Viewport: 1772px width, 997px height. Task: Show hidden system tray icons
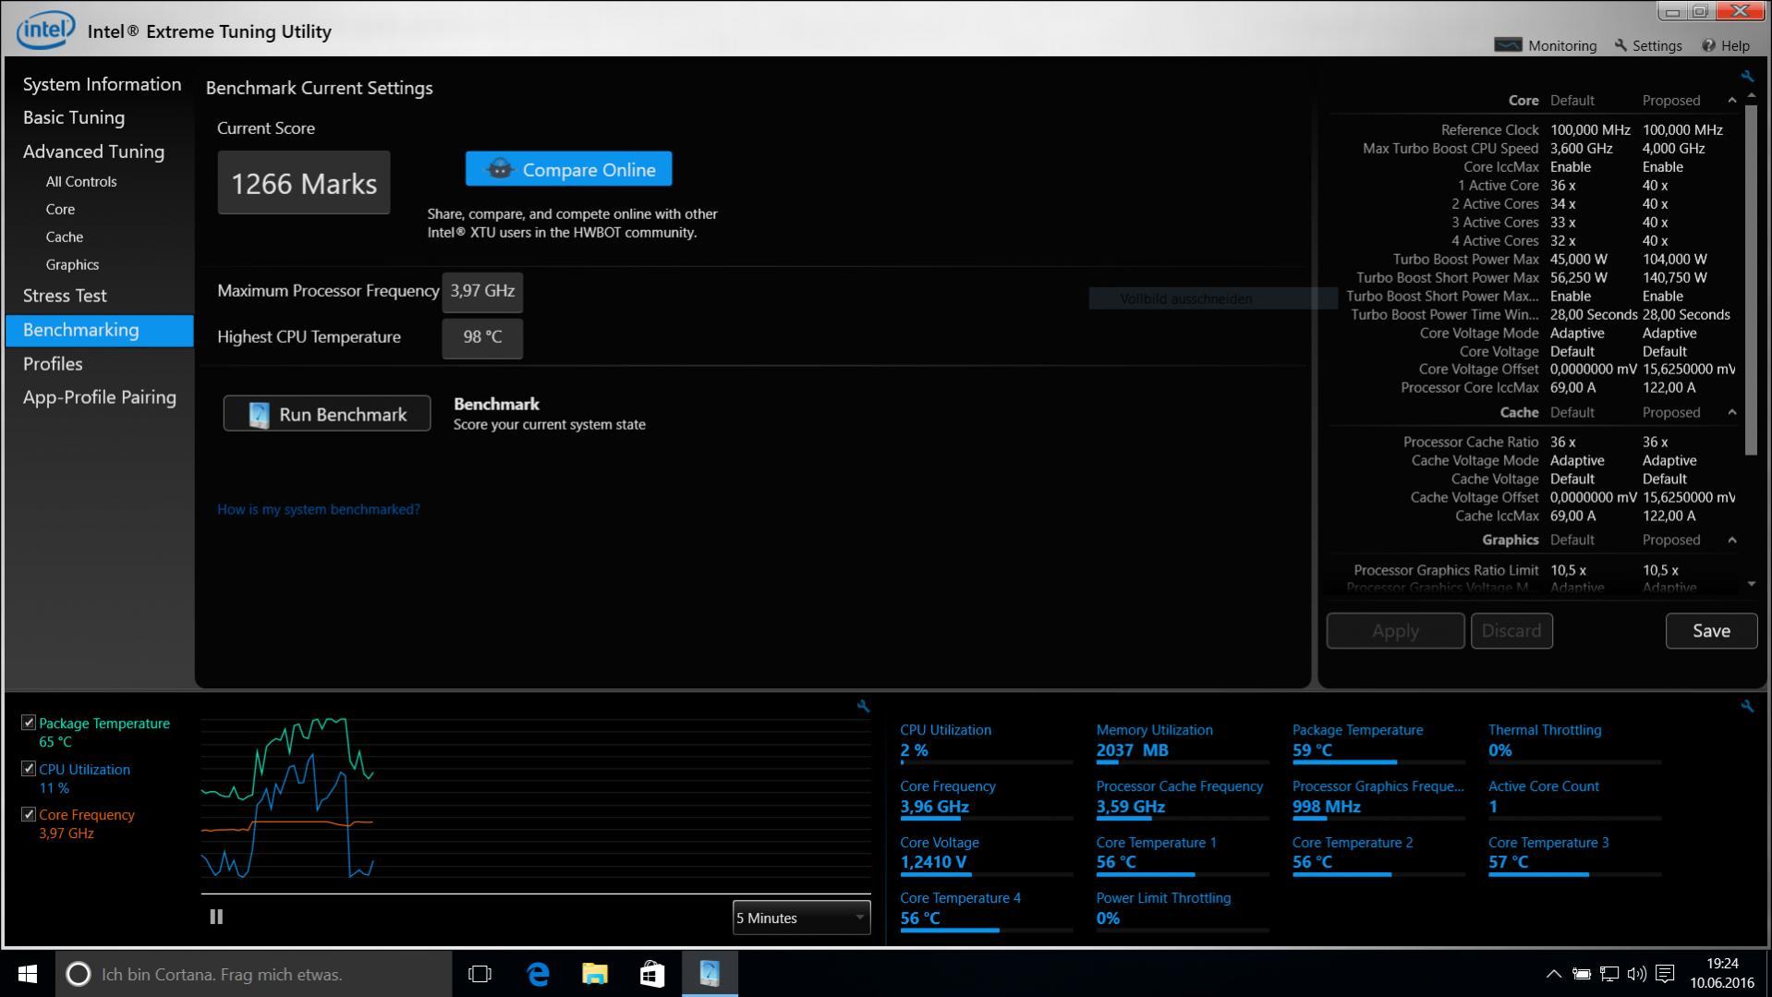(1554, 974)
